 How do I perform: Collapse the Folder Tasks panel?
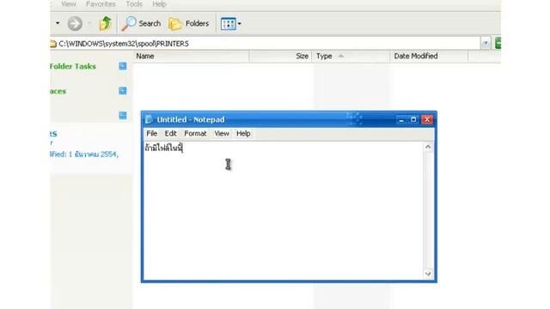point(122,66)
